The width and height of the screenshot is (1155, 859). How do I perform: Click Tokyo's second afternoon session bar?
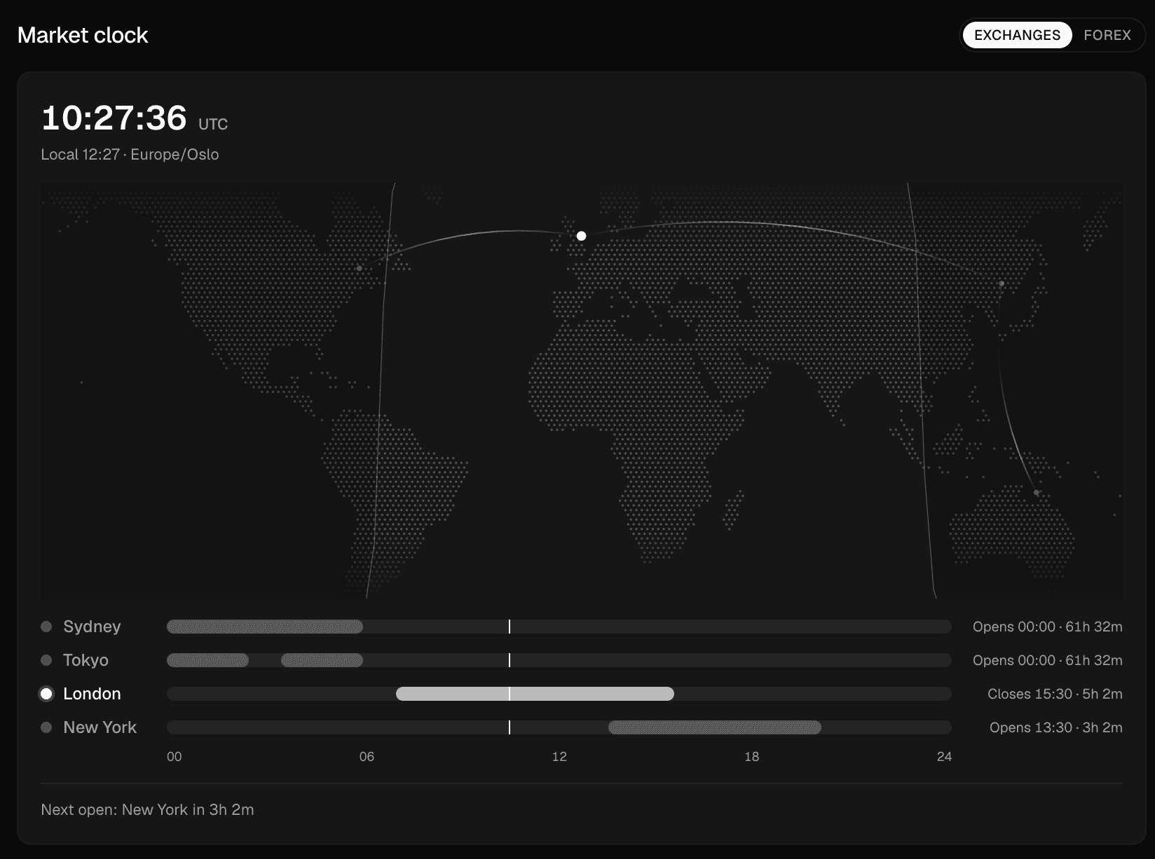[322, 660]
